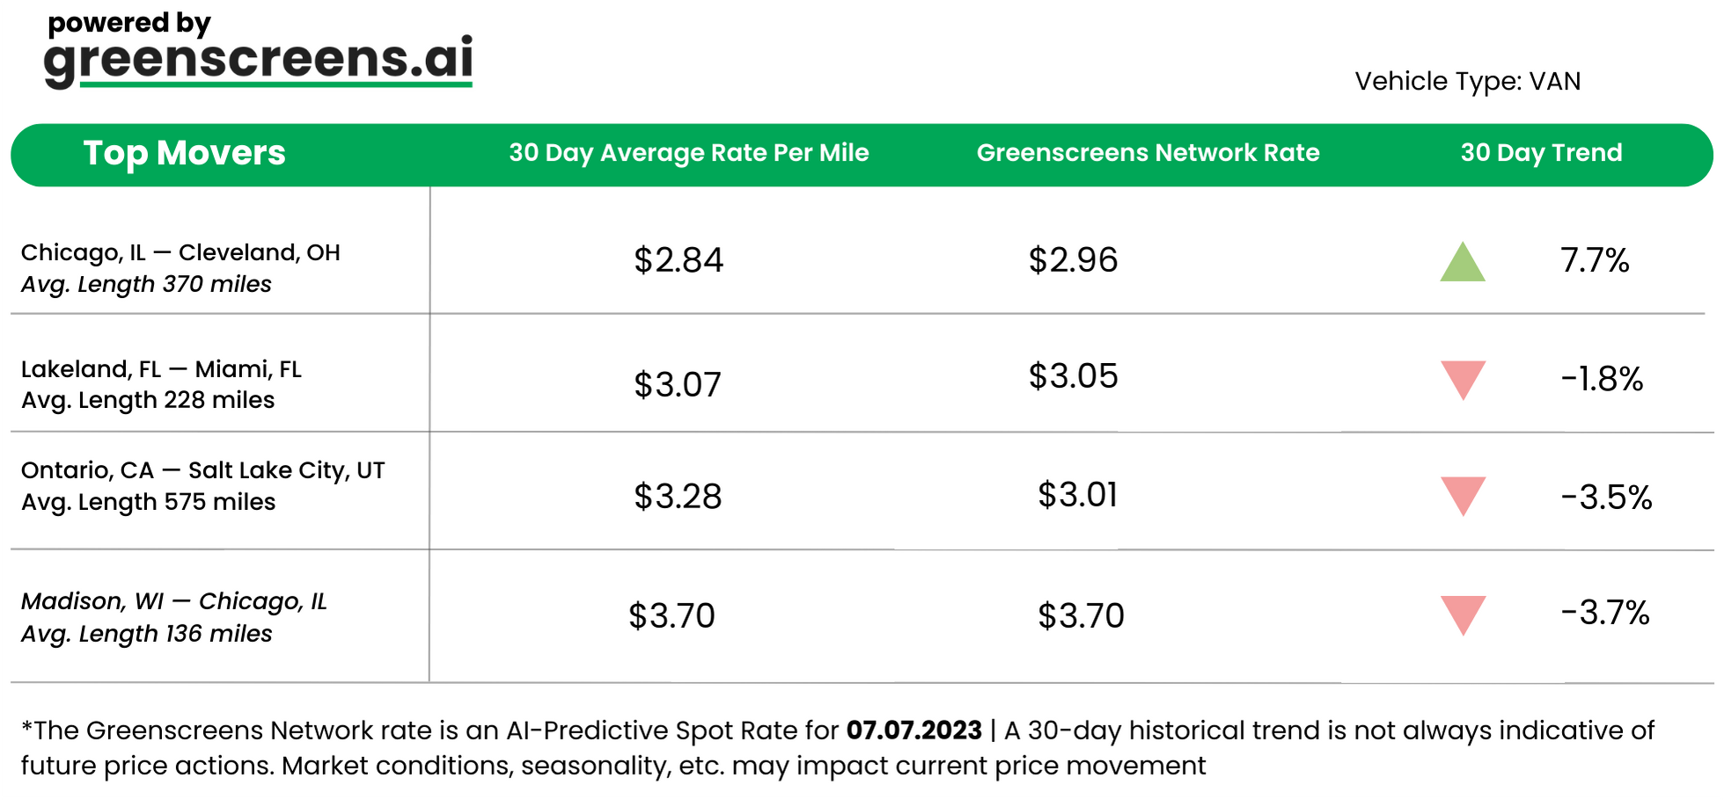The height and width of the screenshot is (800, 1724).
Task: Select the Top Movers header
Action: [185, 154]
